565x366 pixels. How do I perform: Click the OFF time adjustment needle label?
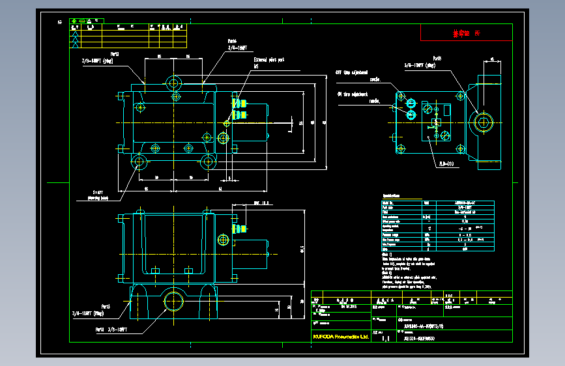coord(358,76)
